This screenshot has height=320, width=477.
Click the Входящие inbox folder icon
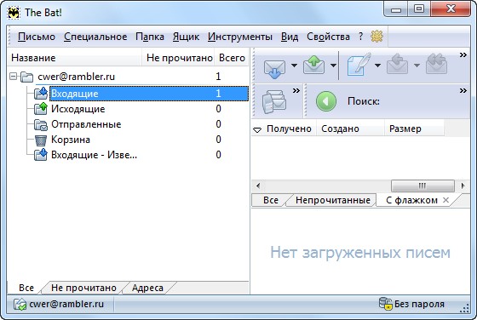click(x=41, y=93)
